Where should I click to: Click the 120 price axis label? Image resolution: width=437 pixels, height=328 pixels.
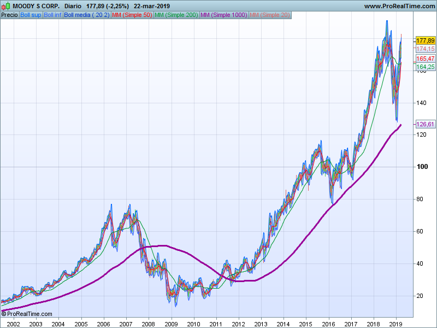[421, 134]
